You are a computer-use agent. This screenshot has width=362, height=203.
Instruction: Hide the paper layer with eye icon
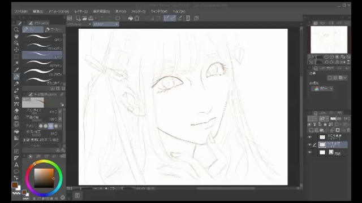pyautogui.click(x=309, y=152)
